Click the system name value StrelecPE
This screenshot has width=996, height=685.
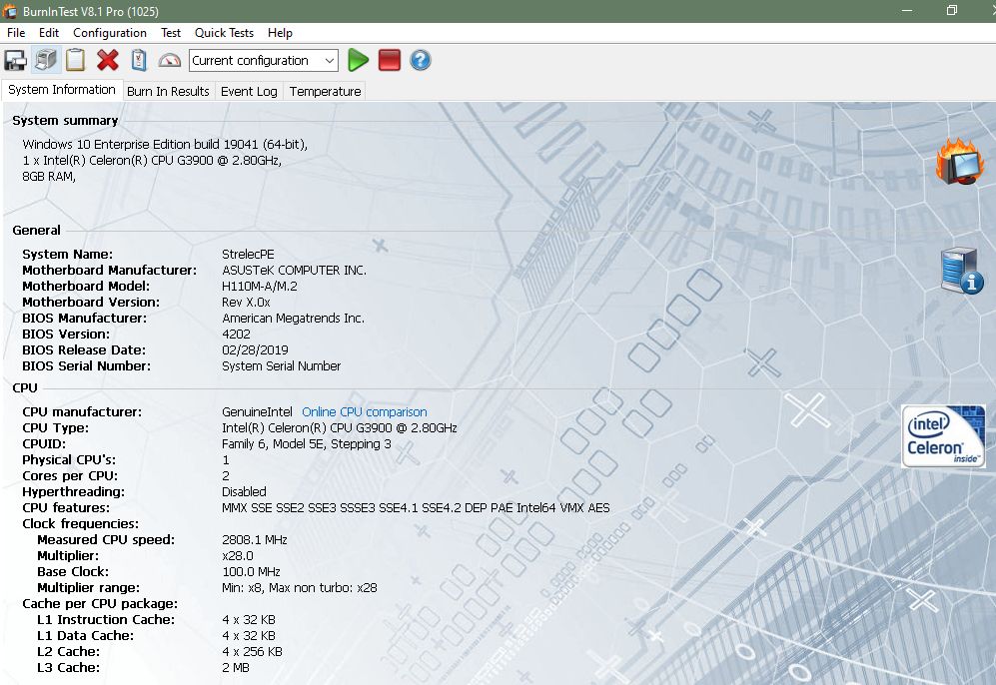248,254
